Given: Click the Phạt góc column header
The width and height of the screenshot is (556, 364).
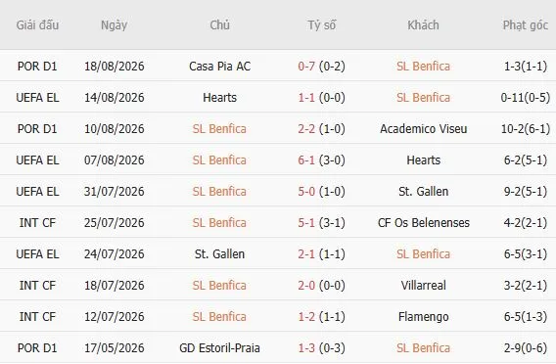Looking at the screenshot, I should pyautogui.click(x=525, y=25).
